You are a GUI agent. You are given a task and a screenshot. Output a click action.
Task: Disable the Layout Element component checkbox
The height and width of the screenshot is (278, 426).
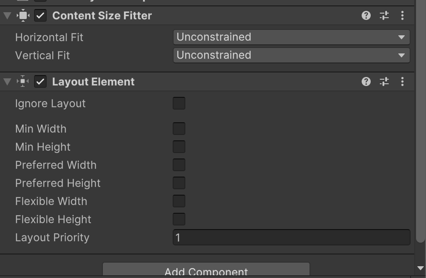click(41, 82)
